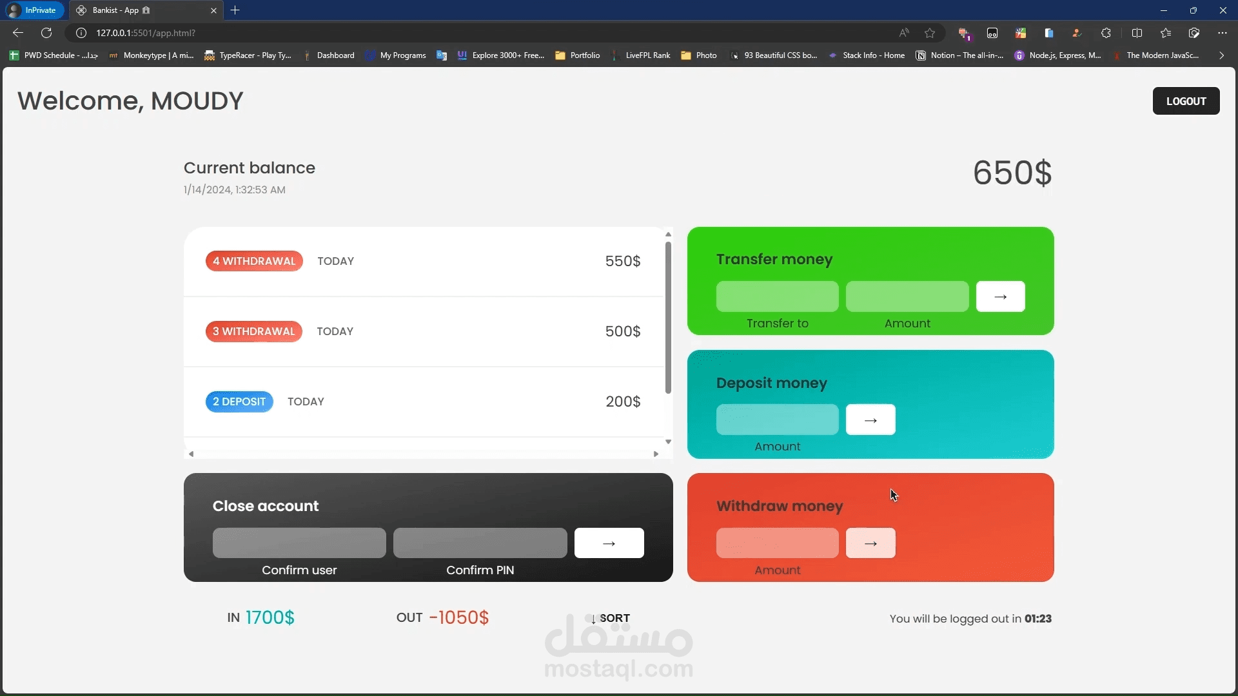This screenshot has width=1238, height=696.
Task: Click the SORT control below transactions
Action: [610, 618]
